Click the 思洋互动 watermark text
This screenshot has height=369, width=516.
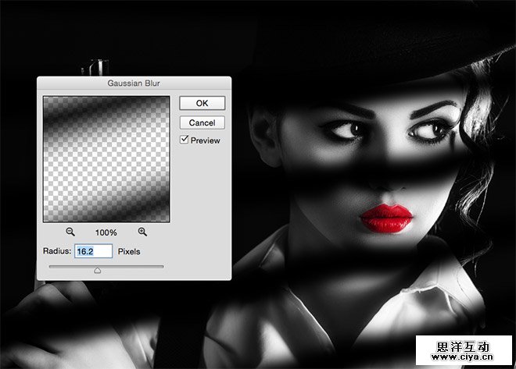point(464,345)
